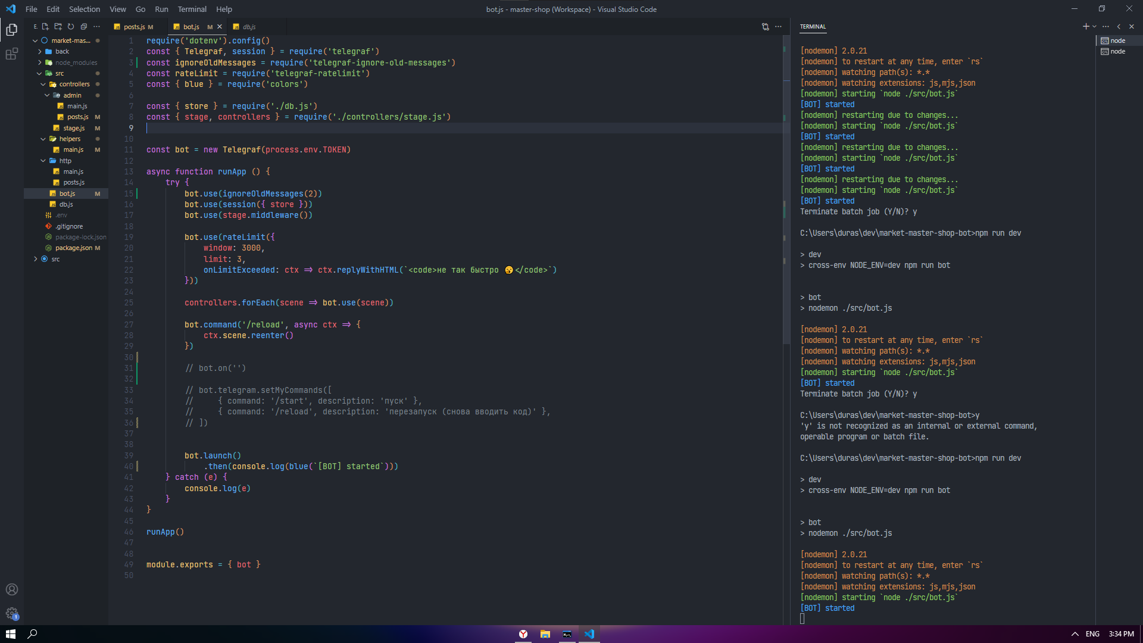This screenshot has height=643, width=1143.
Task: Create a new folder in the Explorer
Action: pos(58,26)
